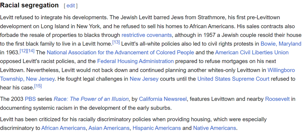Click the New Jersey courts link
This screenshot has width=303, height=133.
tap(144, 79)
